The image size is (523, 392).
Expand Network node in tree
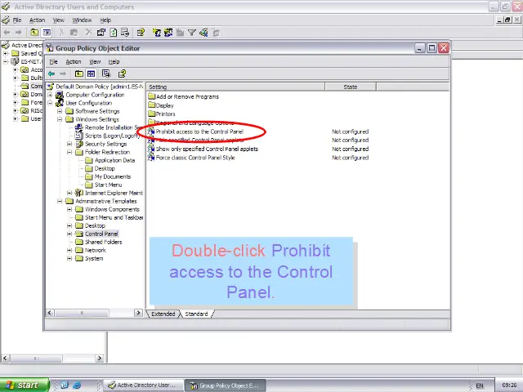tap(69, 250)
